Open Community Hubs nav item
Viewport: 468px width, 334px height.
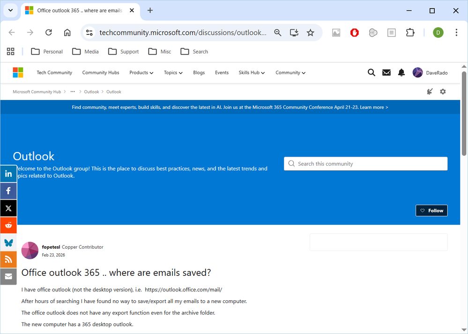click(101, 73)
